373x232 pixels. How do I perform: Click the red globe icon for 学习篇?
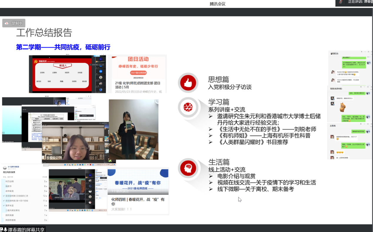coord(188,107)
